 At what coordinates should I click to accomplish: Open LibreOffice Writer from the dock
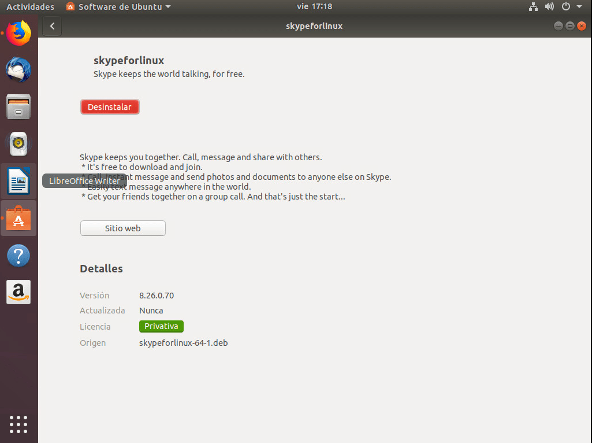(x=18, y=181)
